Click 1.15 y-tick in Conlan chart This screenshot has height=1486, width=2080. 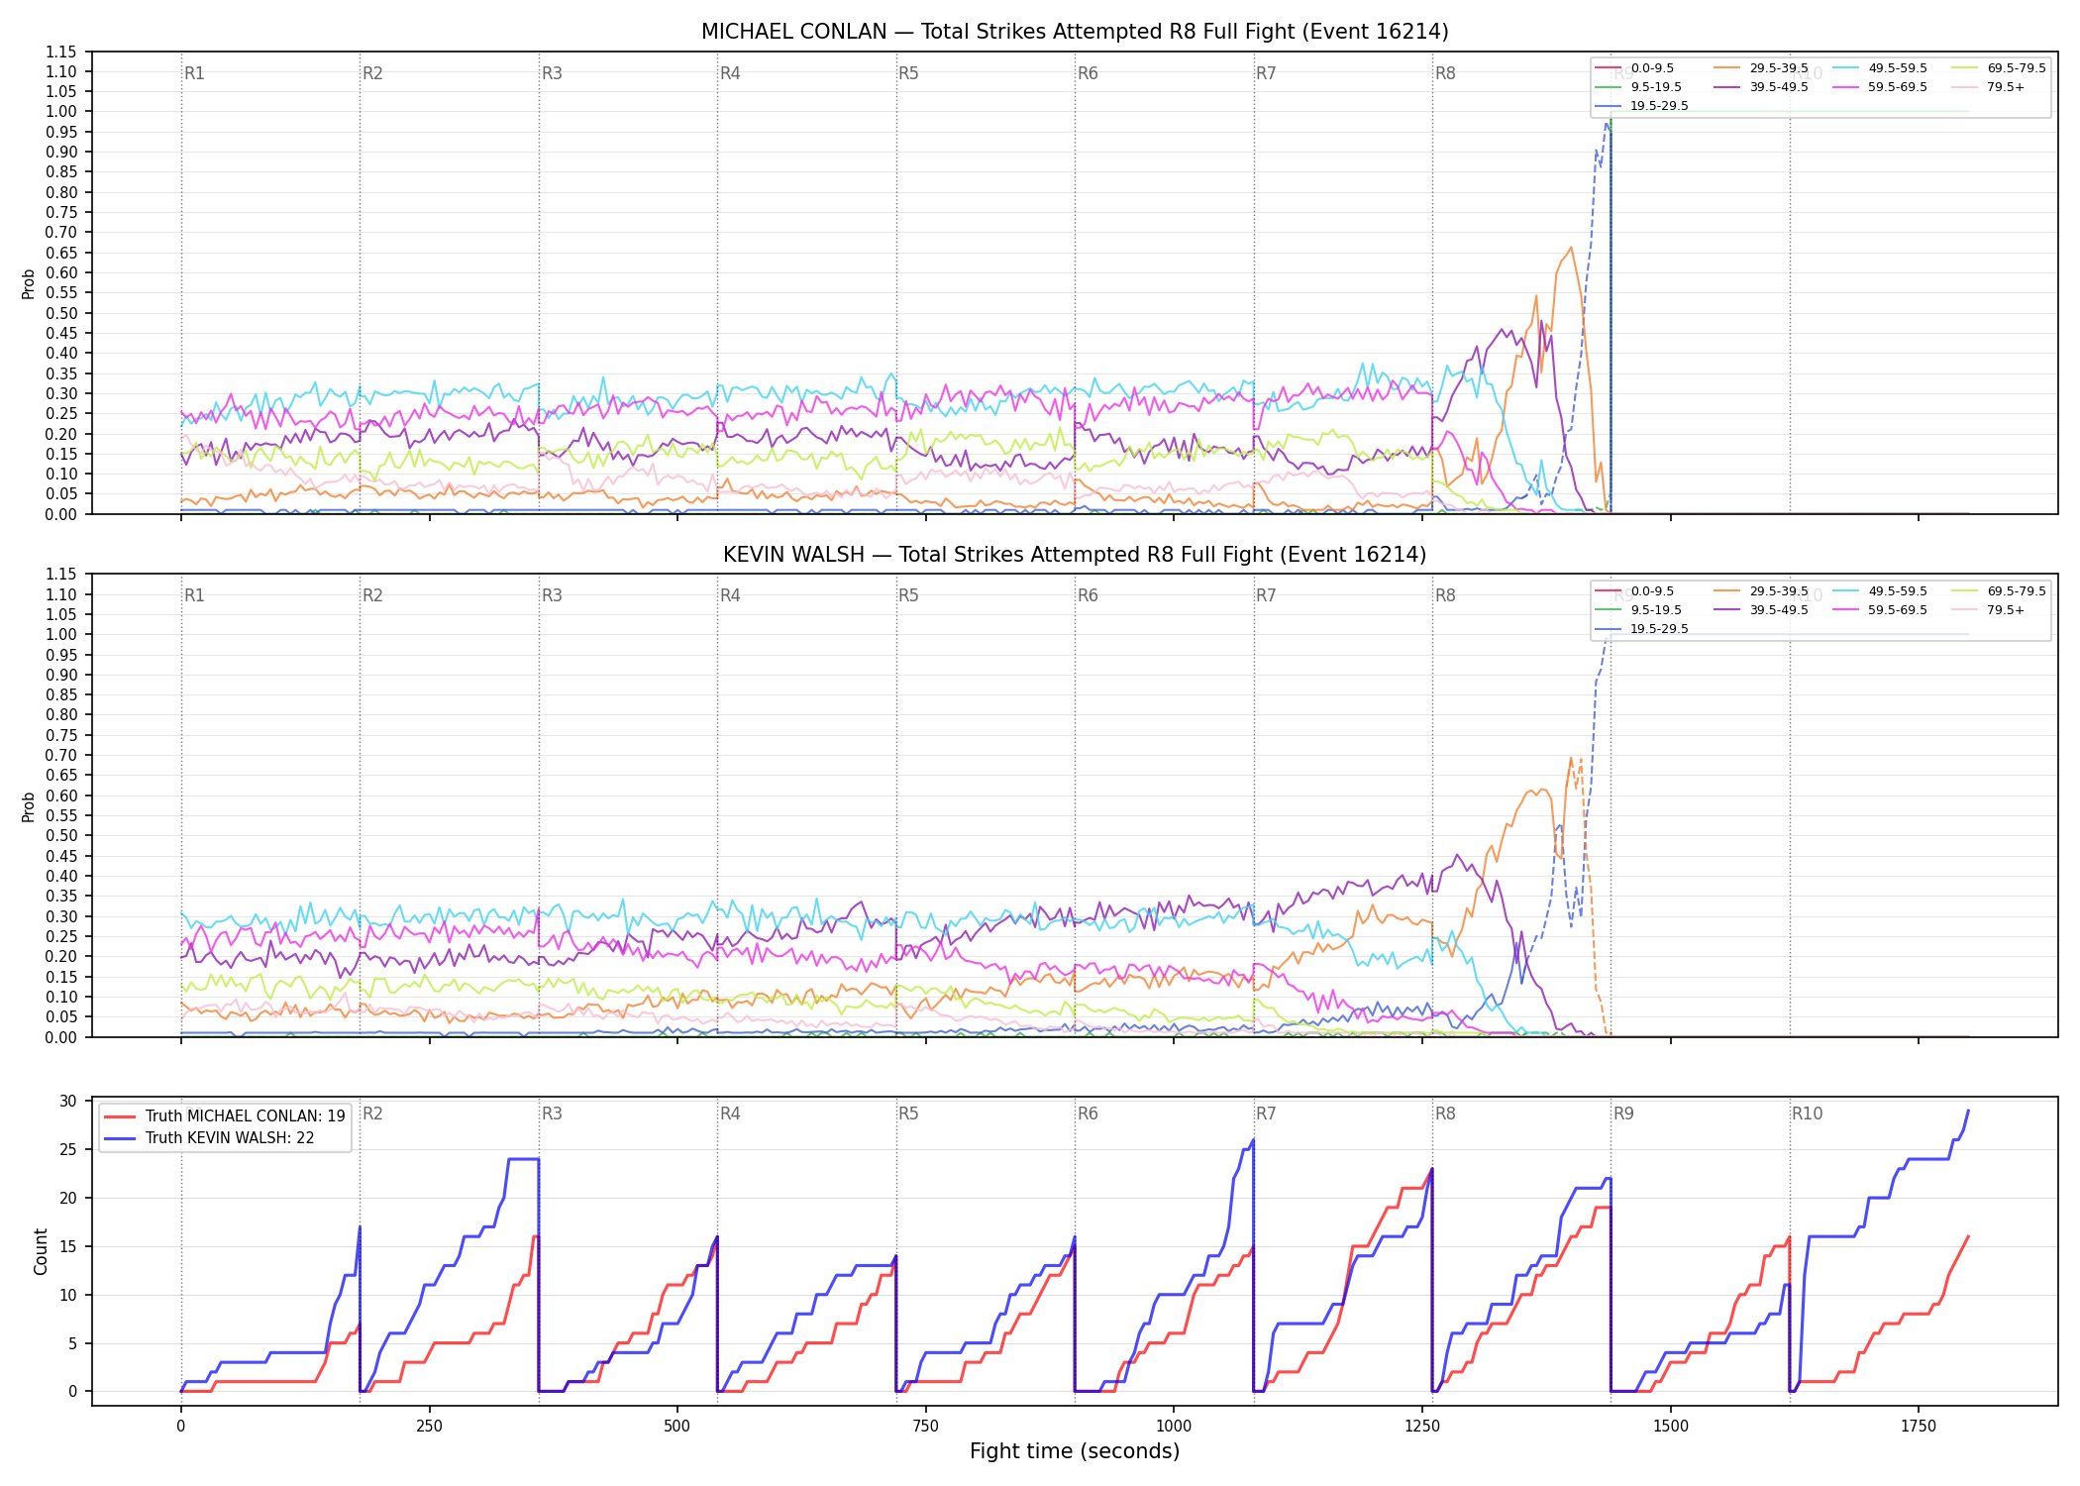tap(61, 52)
